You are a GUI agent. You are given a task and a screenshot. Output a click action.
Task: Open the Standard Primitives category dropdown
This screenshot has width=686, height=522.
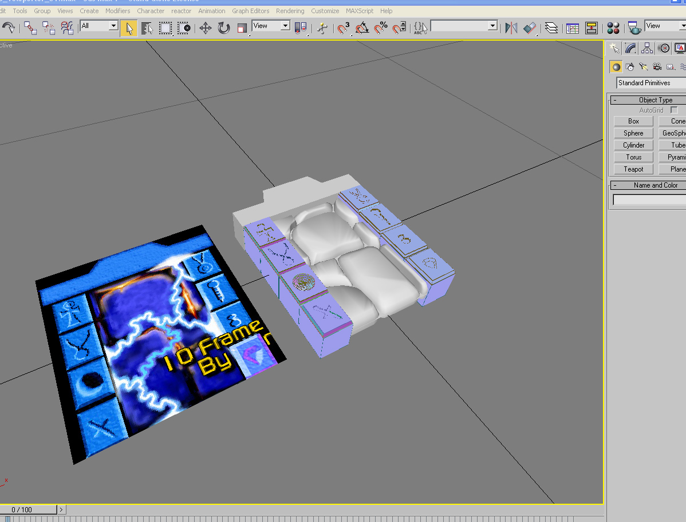coord(652,82)
